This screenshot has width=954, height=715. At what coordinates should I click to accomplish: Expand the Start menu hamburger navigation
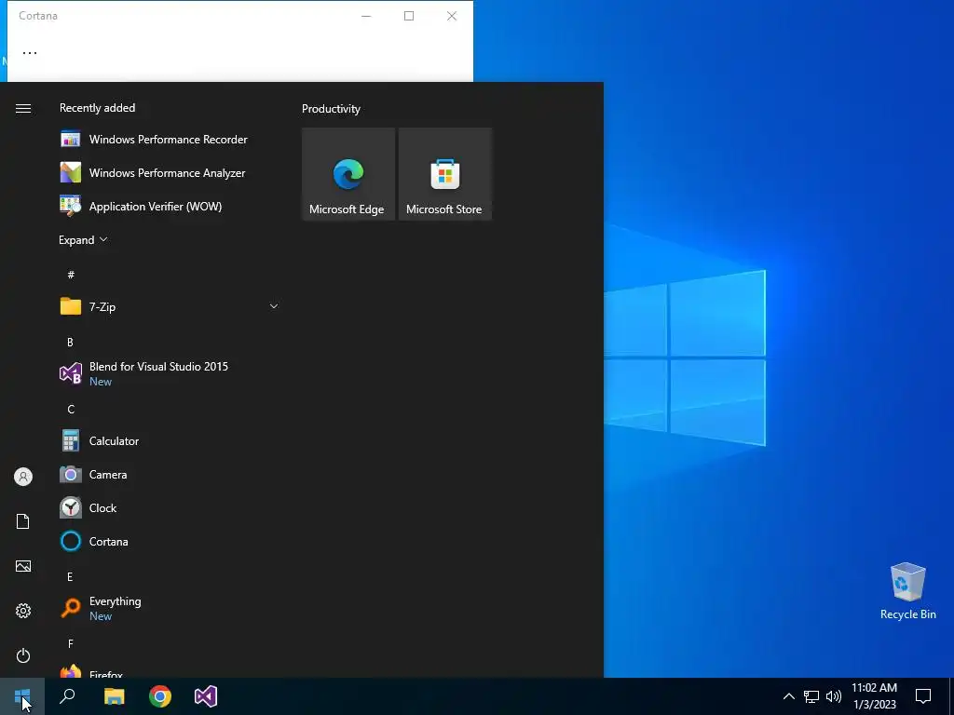tap(23, 108)
